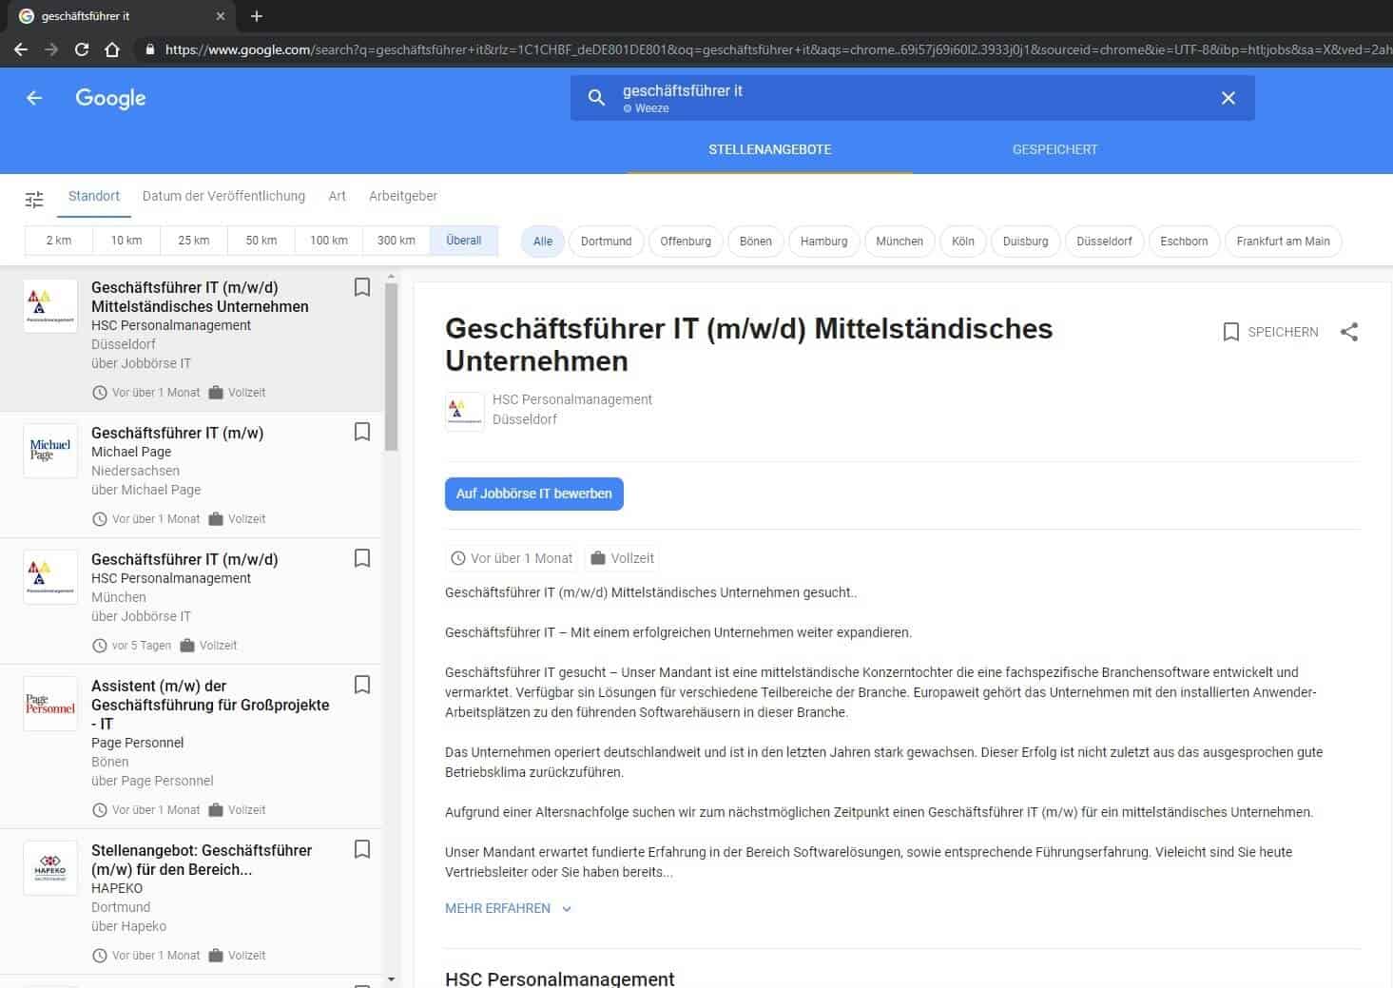Filter by the Bönen location chip
Screen dimensions: 1393x988
(x=756, y=242)
